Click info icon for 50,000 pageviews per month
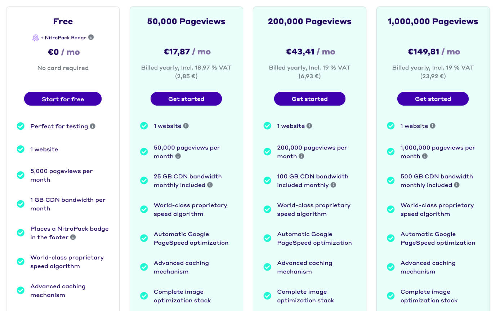Image resolution: width=500 pixels, height=311 pixels. [x=178, y=156]
